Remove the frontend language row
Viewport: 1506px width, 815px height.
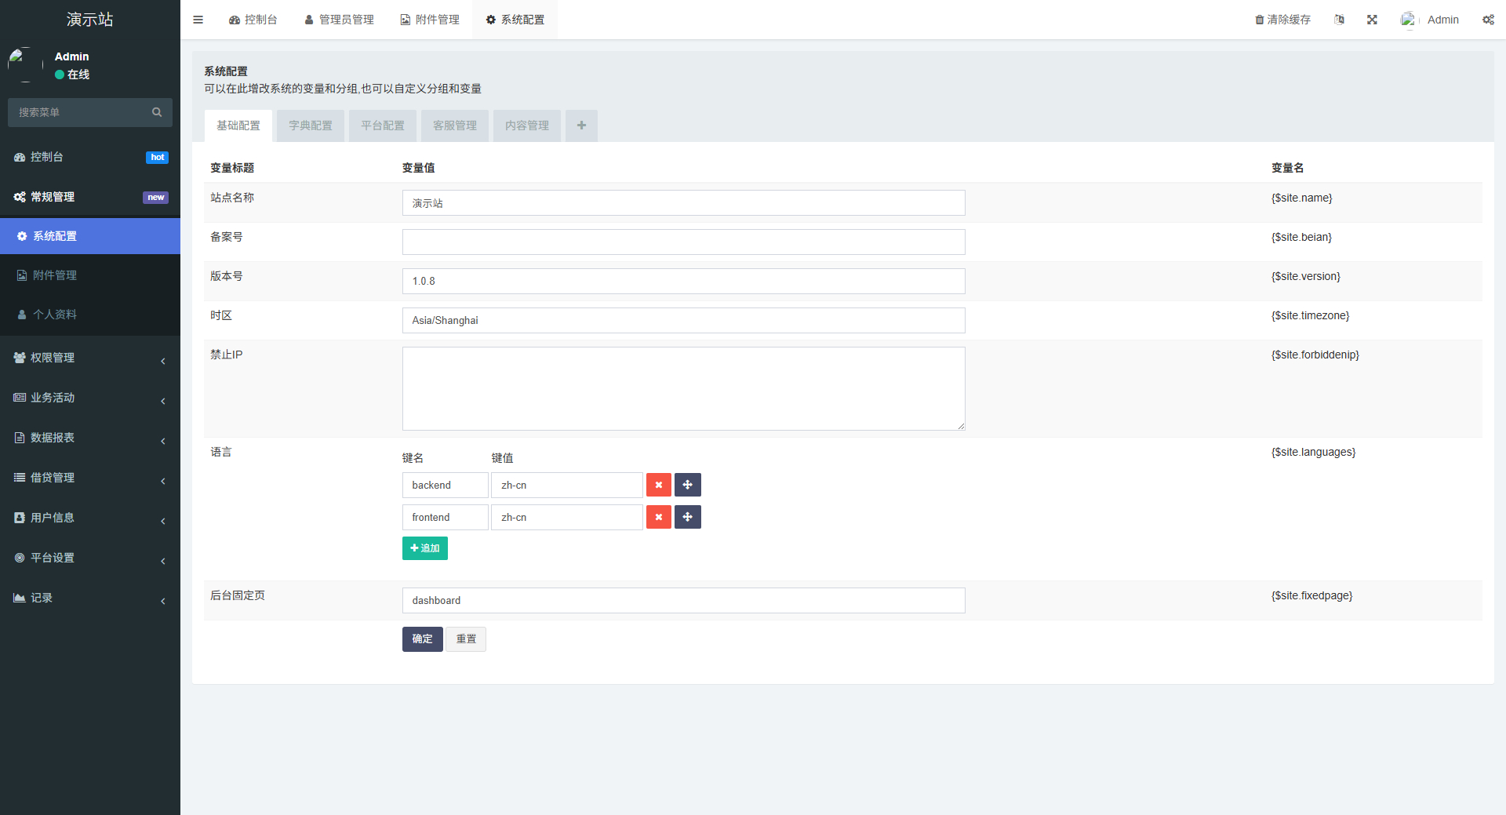(658, 517)
